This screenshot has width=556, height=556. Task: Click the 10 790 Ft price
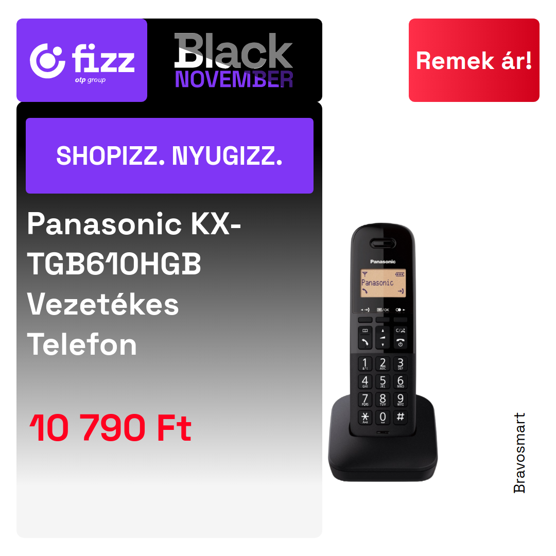point(110,428)
